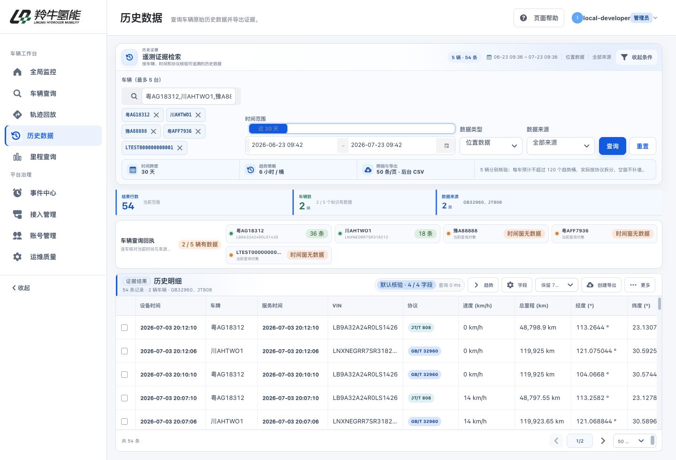Click the 默认核验 · 4 / 4 字段 badge
This screenshot has height=460, width=676.
point(406,285)
